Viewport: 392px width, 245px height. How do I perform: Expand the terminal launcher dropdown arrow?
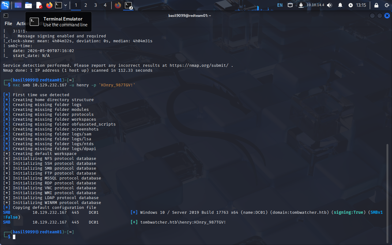click(x=65, y=5)
